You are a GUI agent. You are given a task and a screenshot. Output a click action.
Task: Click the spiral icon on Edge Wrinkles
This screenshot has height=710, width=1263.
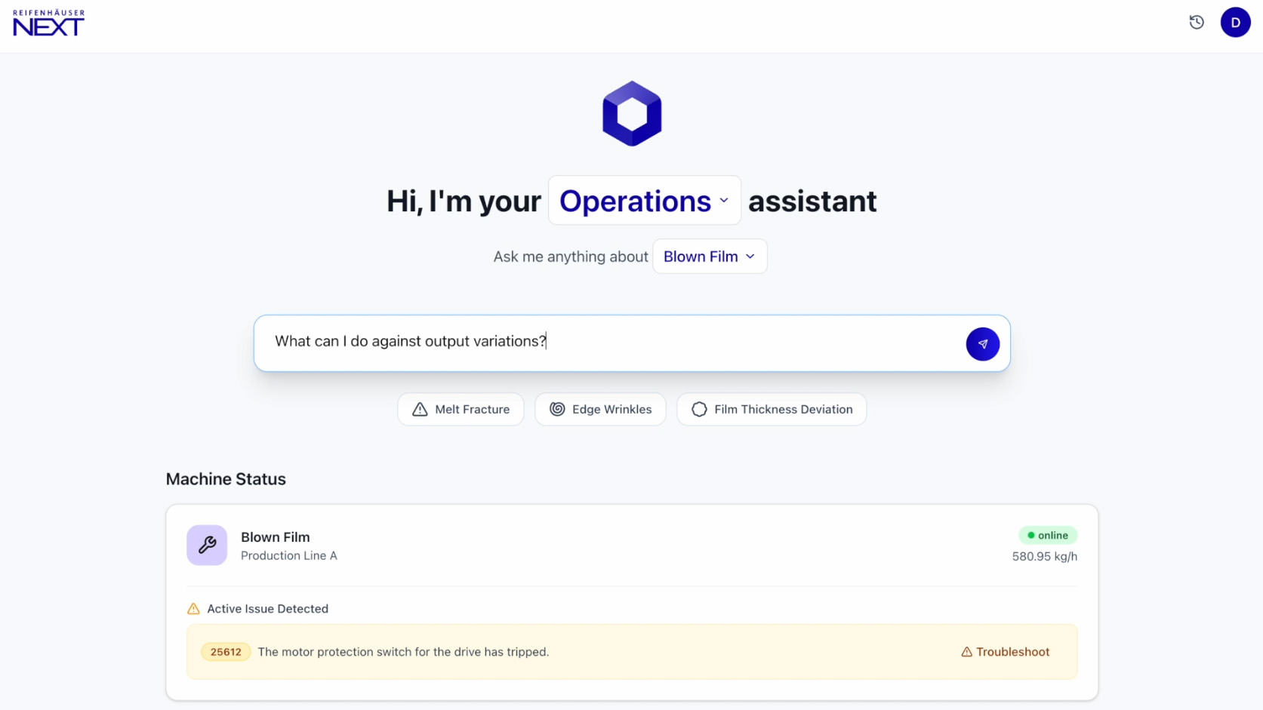557,409
